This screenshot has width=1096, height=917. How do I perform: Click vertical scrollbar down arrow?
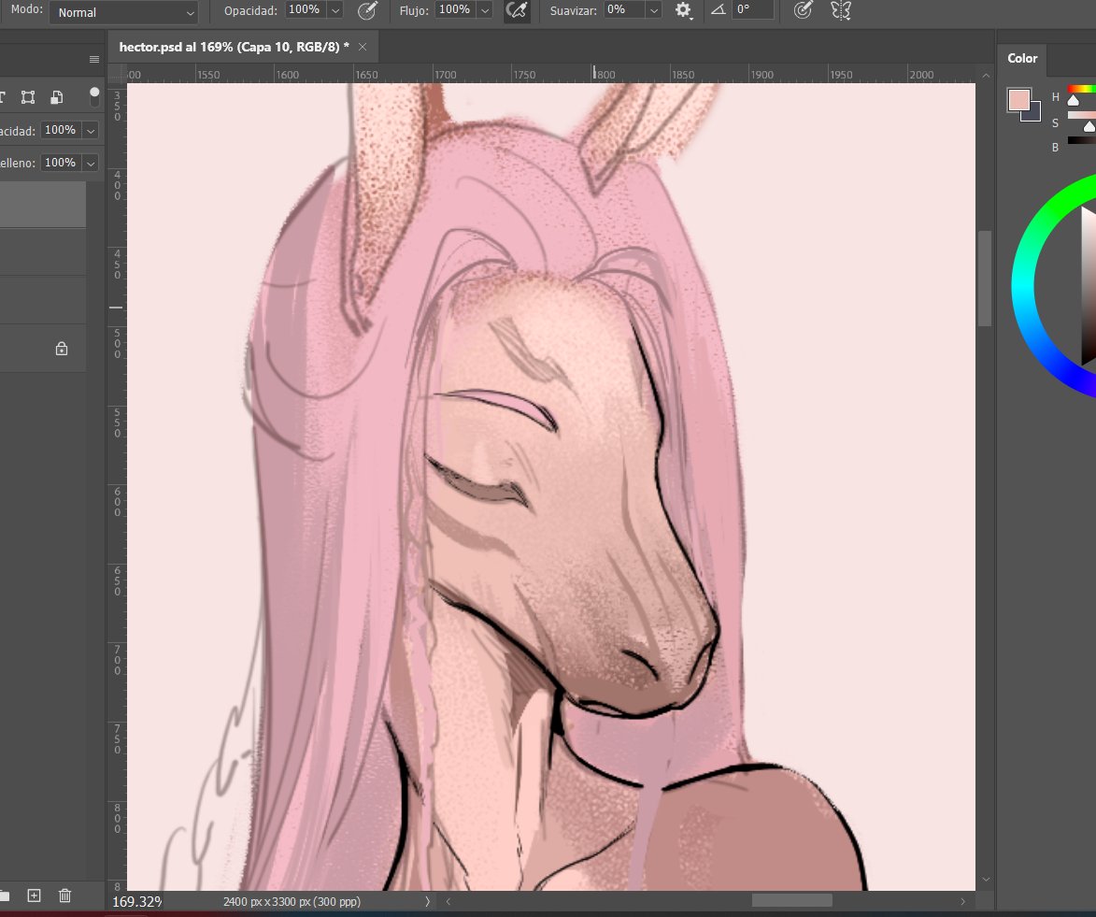coord(986,880)
